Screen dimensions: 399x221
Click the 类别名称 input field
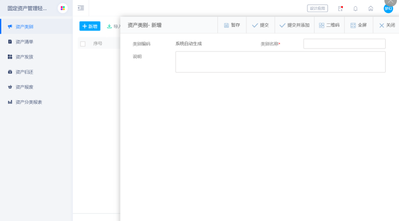pos(344,44)
